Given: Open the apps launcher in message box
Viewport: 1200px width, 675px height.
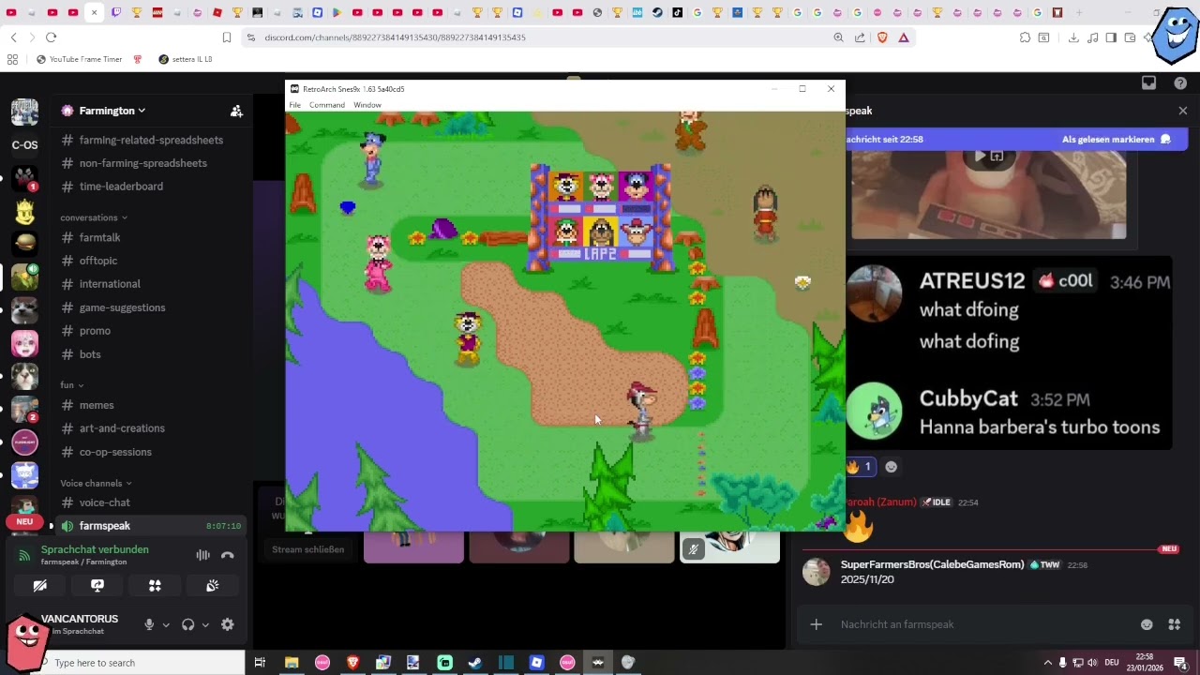Looking at the screenshot, I should [x=1174, y=624].
